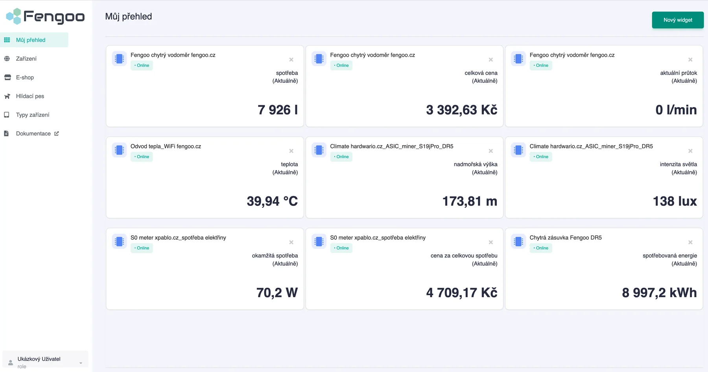Remove the intenzita světla widget

coord(690,151)
